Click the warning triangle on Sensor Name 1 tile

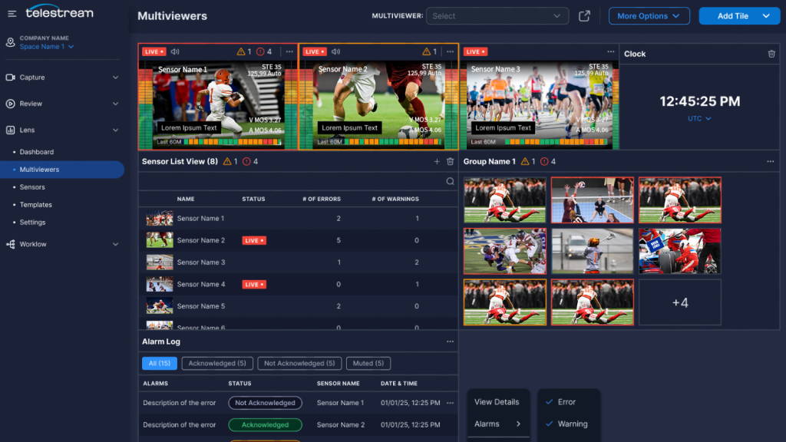click(x=240, y=51)
